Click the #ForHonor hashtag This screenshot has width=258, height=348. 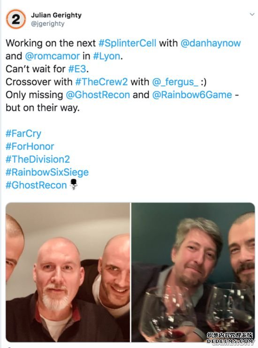30,146
